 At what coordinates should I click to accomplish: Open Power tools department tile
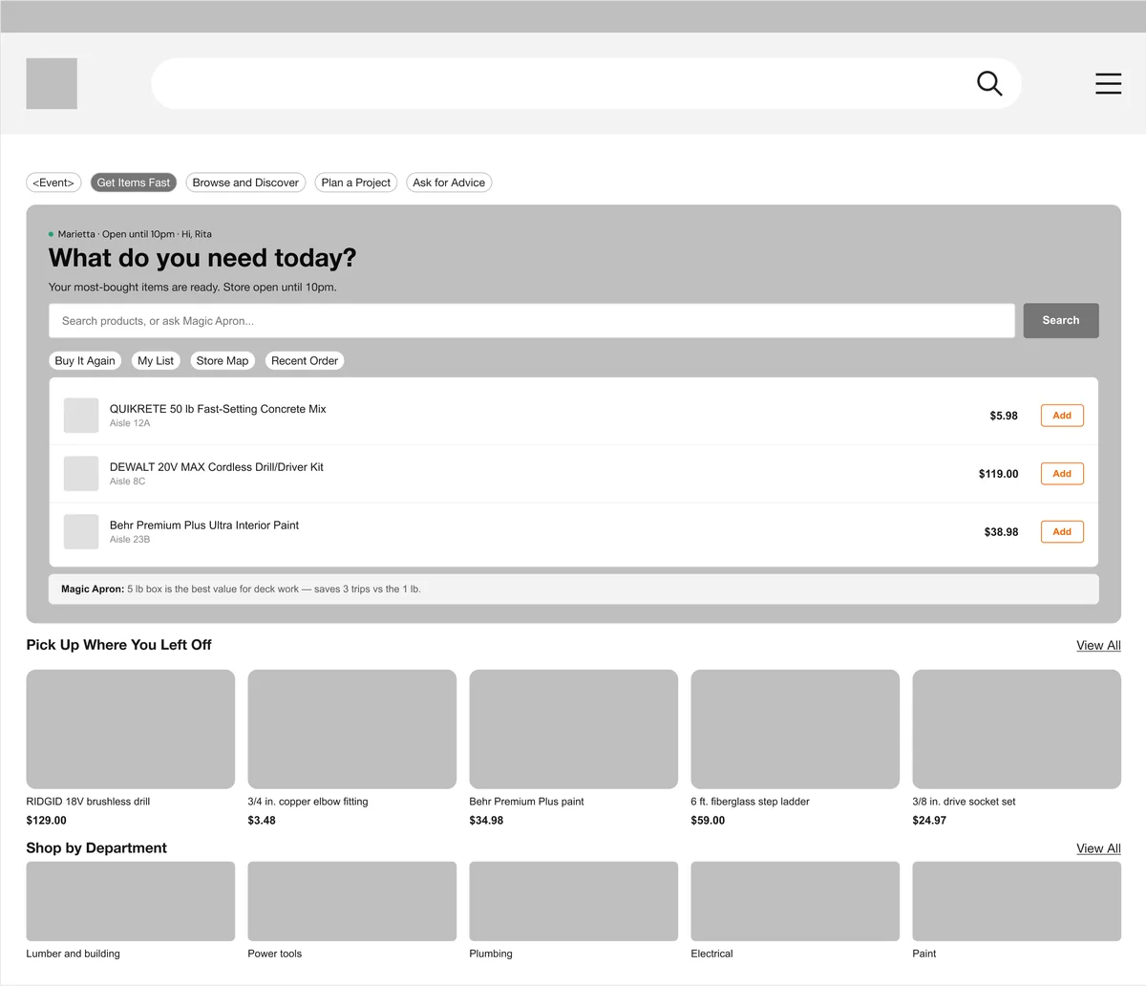(x=352, y=902)
